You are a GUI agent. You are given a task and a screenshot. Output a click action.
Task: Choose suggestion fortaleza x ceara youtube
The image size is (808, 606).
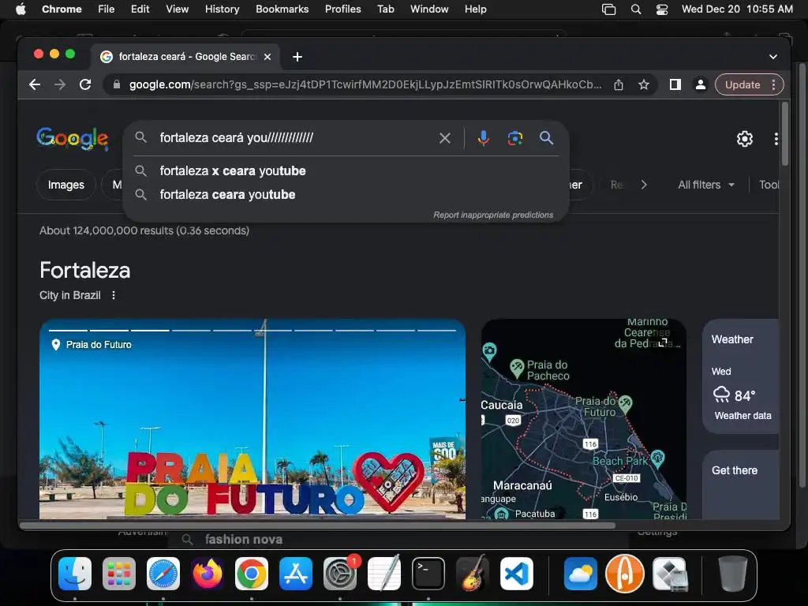(x=346, y=170)
